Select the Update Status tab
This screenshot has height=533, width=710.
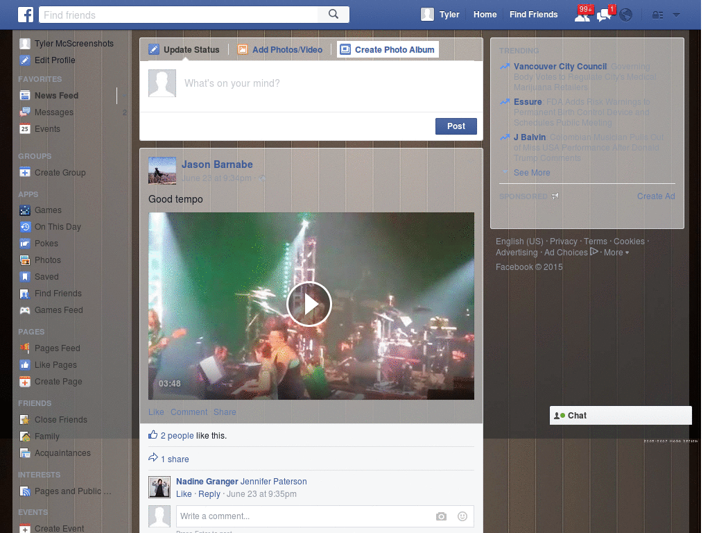click(184, 50)
